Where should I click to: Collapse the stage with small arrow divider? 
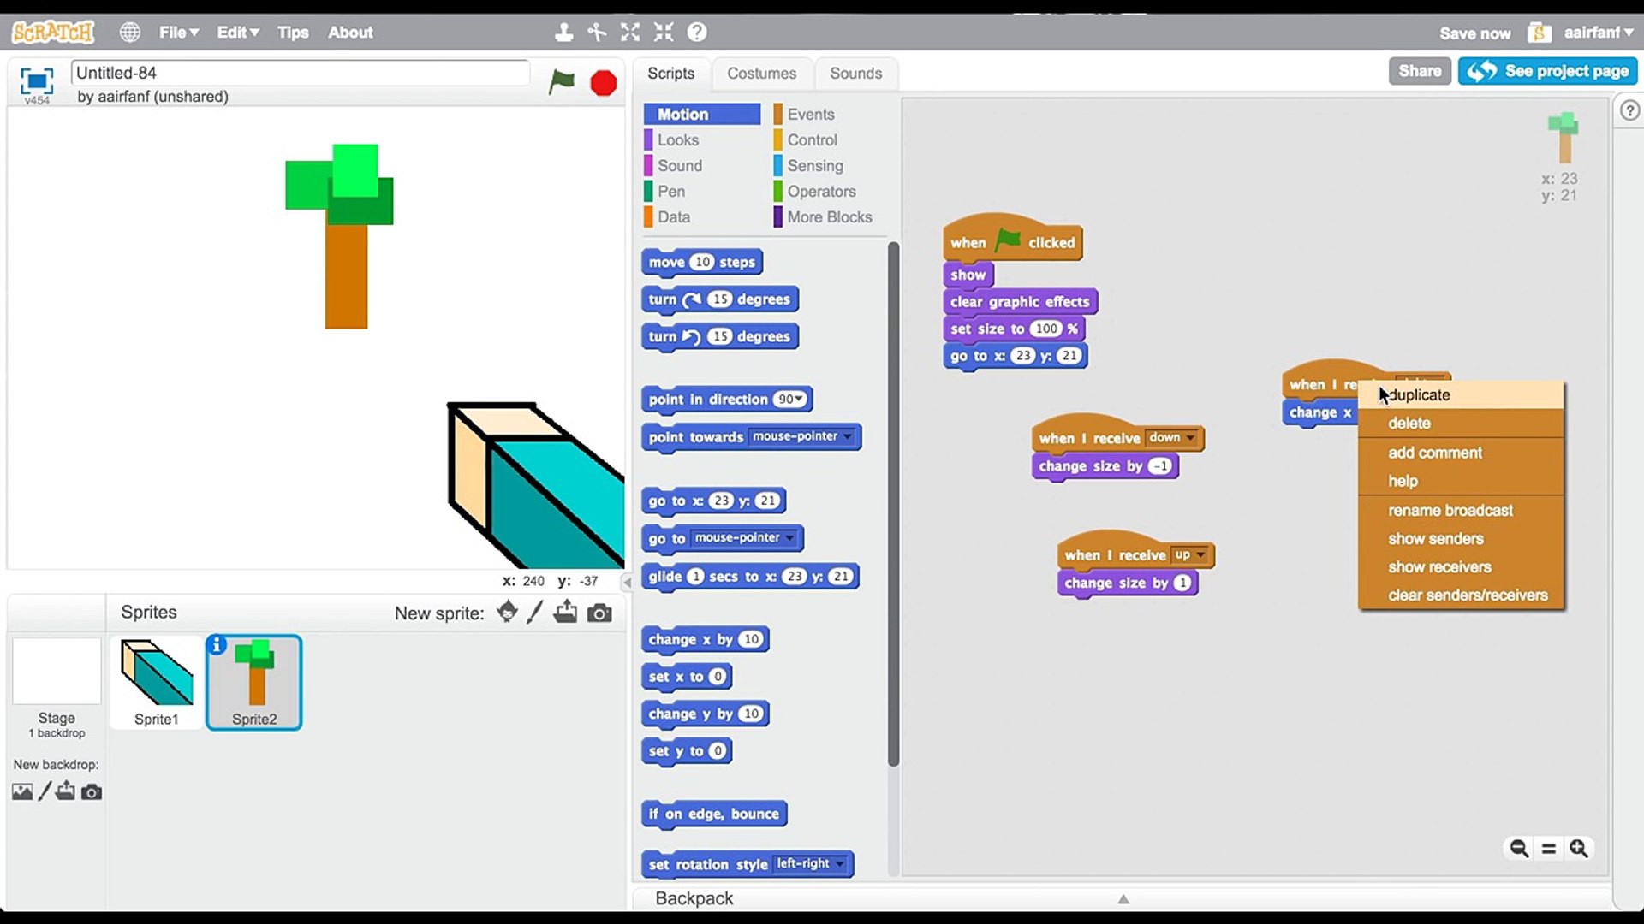pos(627,582)
